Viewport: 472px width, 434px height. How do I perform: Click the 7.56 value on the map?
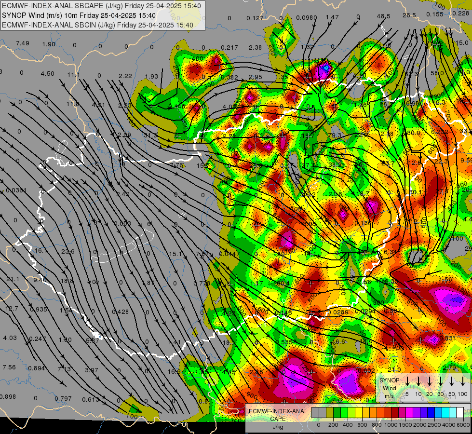[9, 367]
